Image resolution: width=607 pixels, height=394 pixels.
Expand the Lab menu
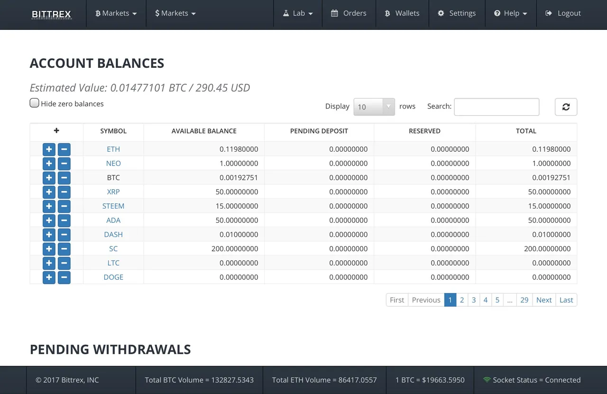click(x=298, y=13)
